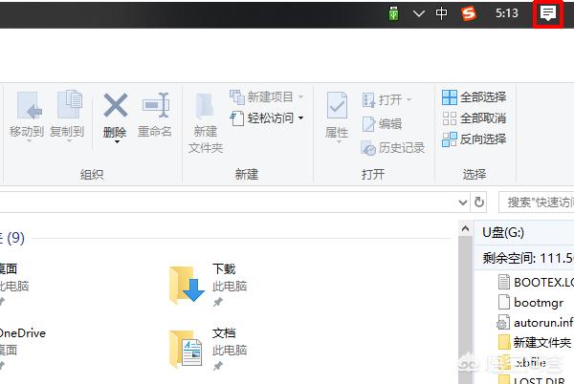Screen dimensions: 574x384
Task: Expand the hidden tray icons chevron
Action: pyautogui.click(x=418, y=13)
